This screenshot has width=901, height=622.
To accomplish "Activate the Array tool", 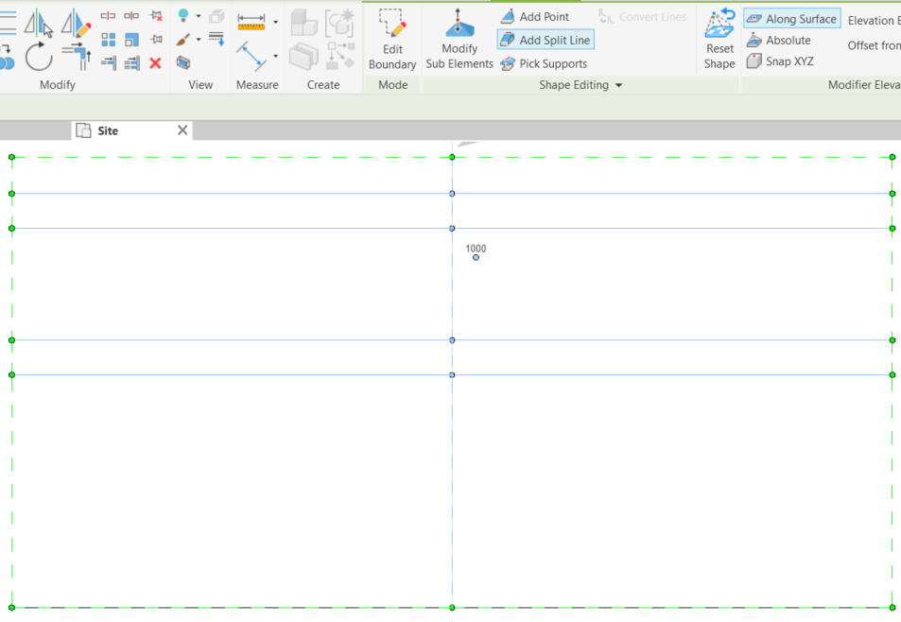I will coord(108,40).
